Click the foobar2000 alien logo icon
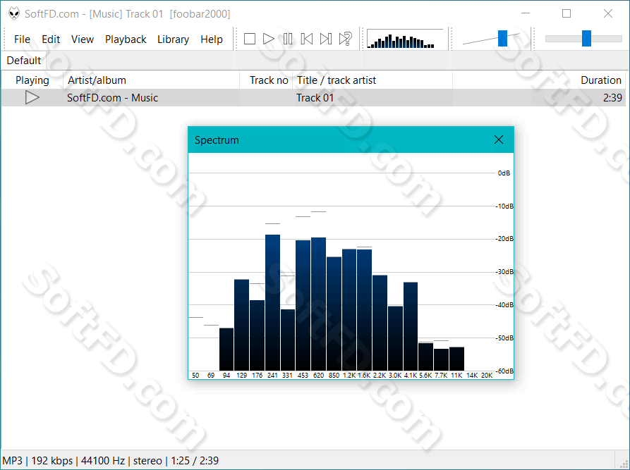The width and height of the screenshot is (630, 470). click(x=14, y=13)
